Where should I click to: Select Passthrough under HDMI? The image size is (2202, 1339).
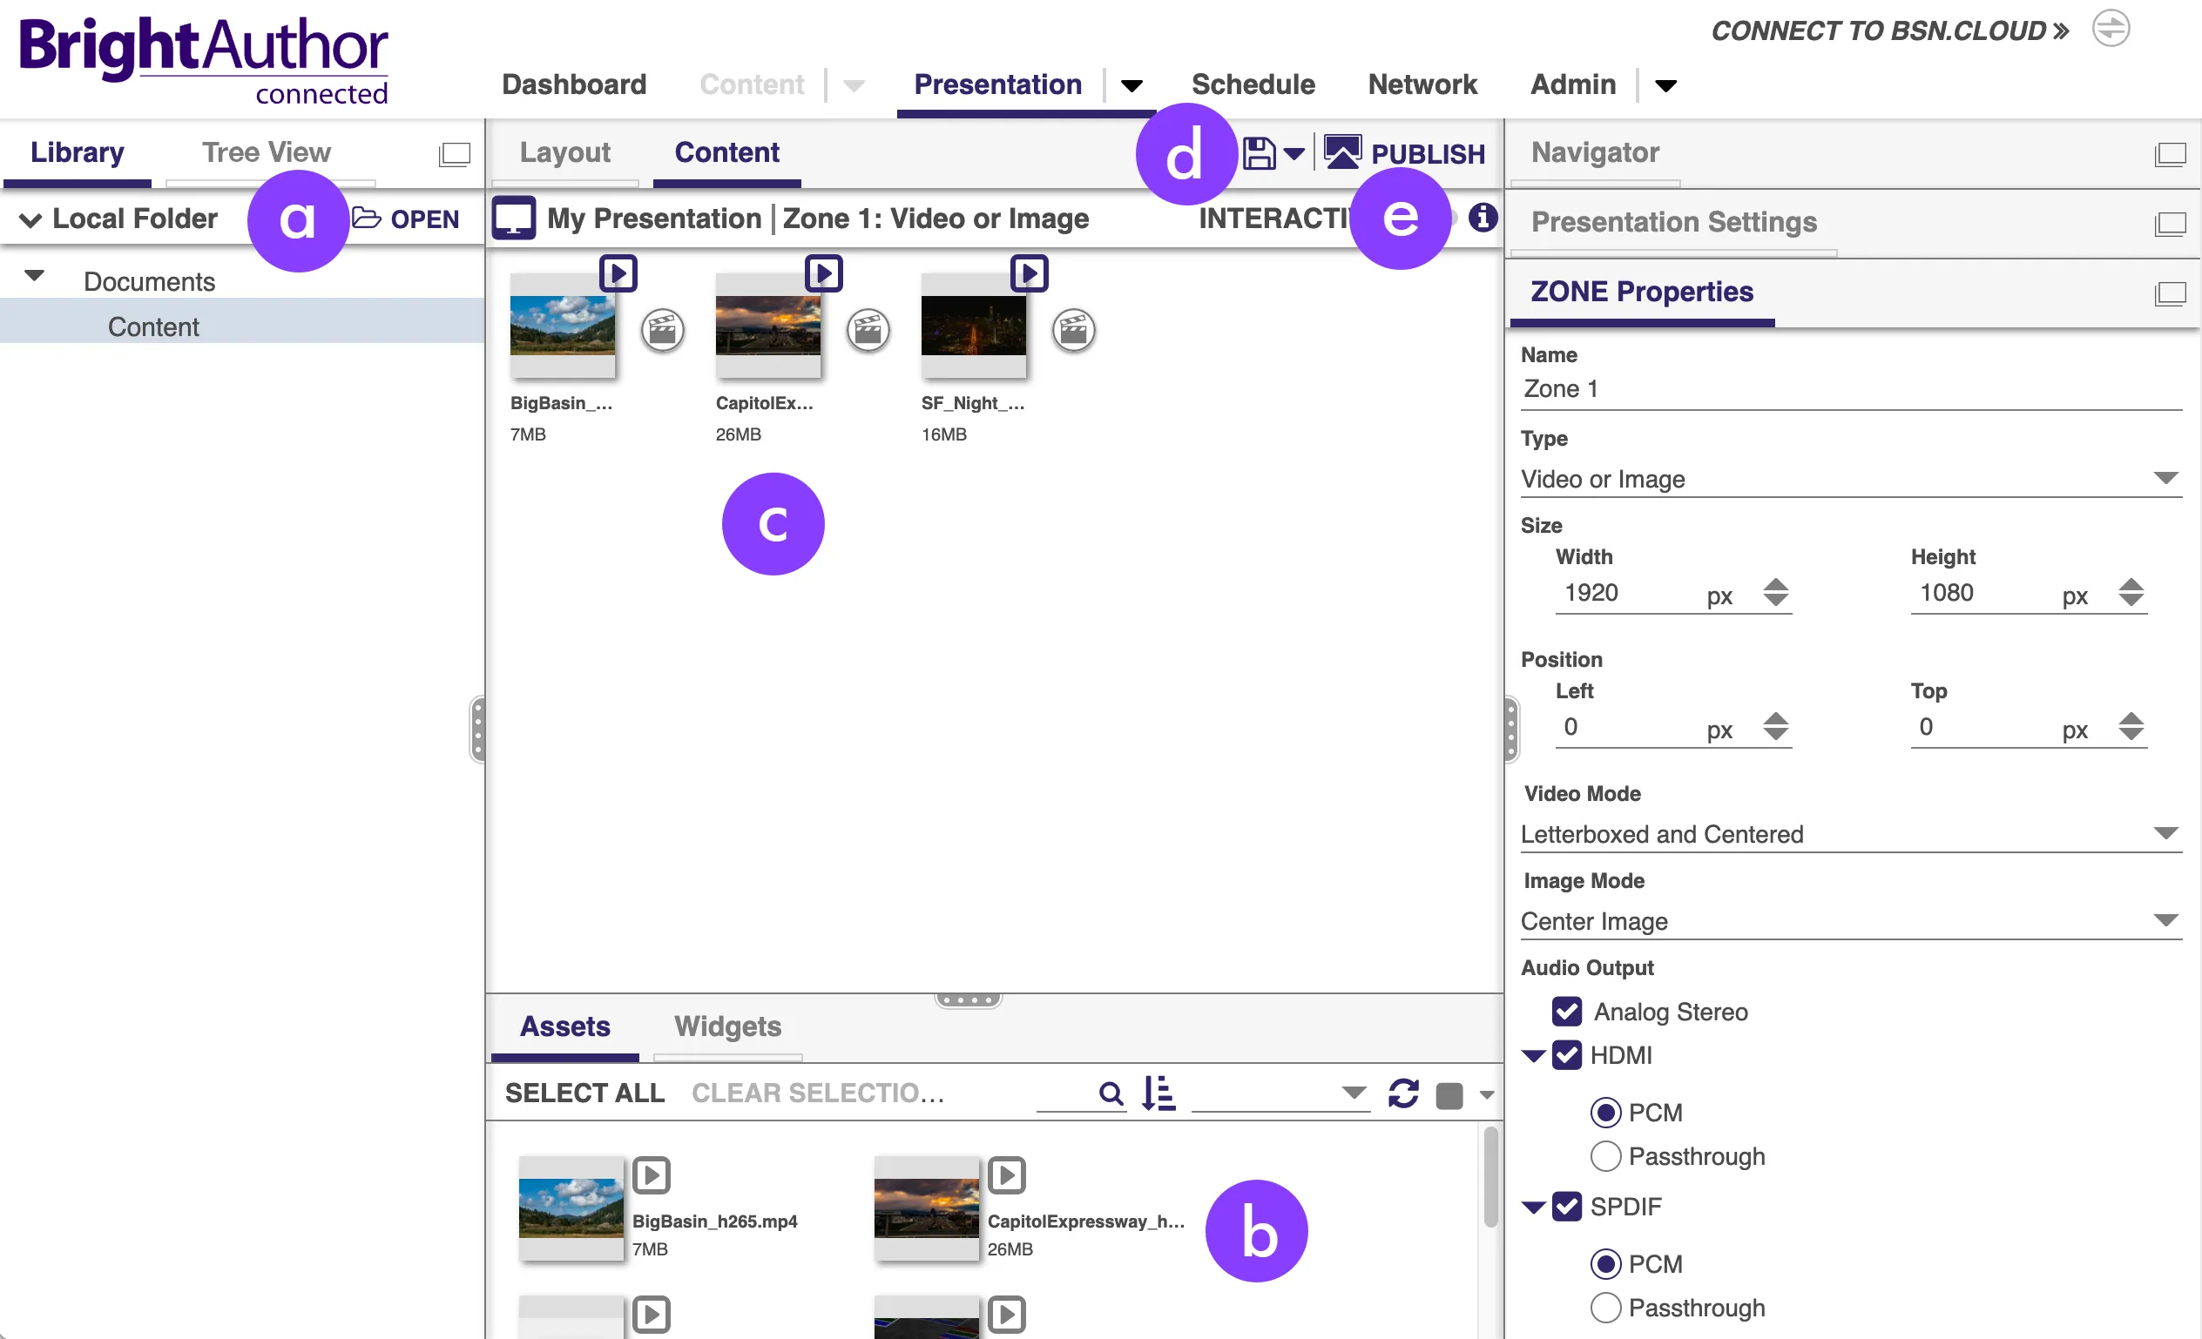click(x=1605, y=1157)
